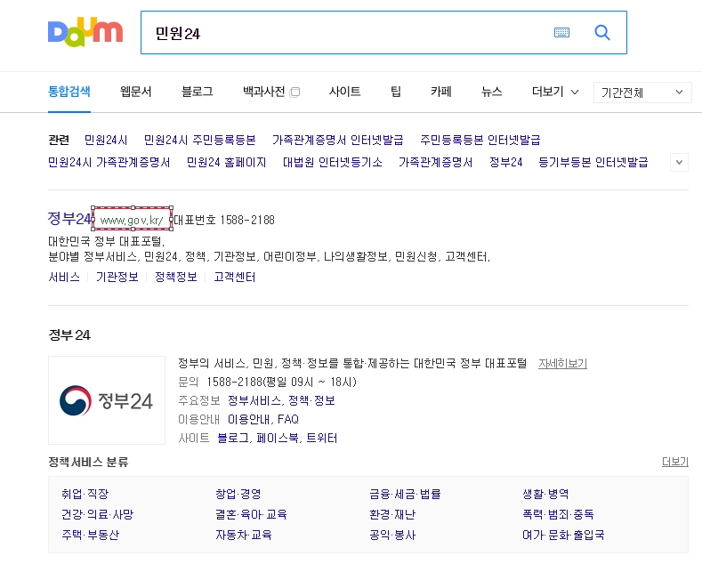Switch to the 웹문서 tab
This screenshot has width=702, height=564.
tap(135, 92)
